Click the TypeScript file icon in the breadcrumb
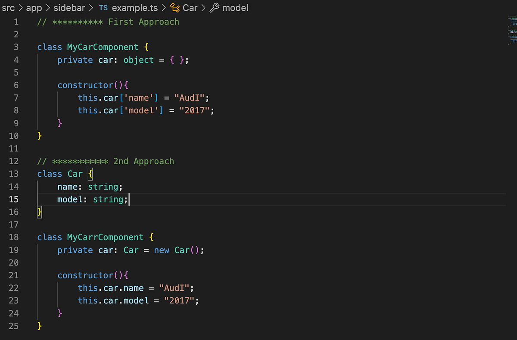This screenshot has height=340, width=517. [103, 7]
